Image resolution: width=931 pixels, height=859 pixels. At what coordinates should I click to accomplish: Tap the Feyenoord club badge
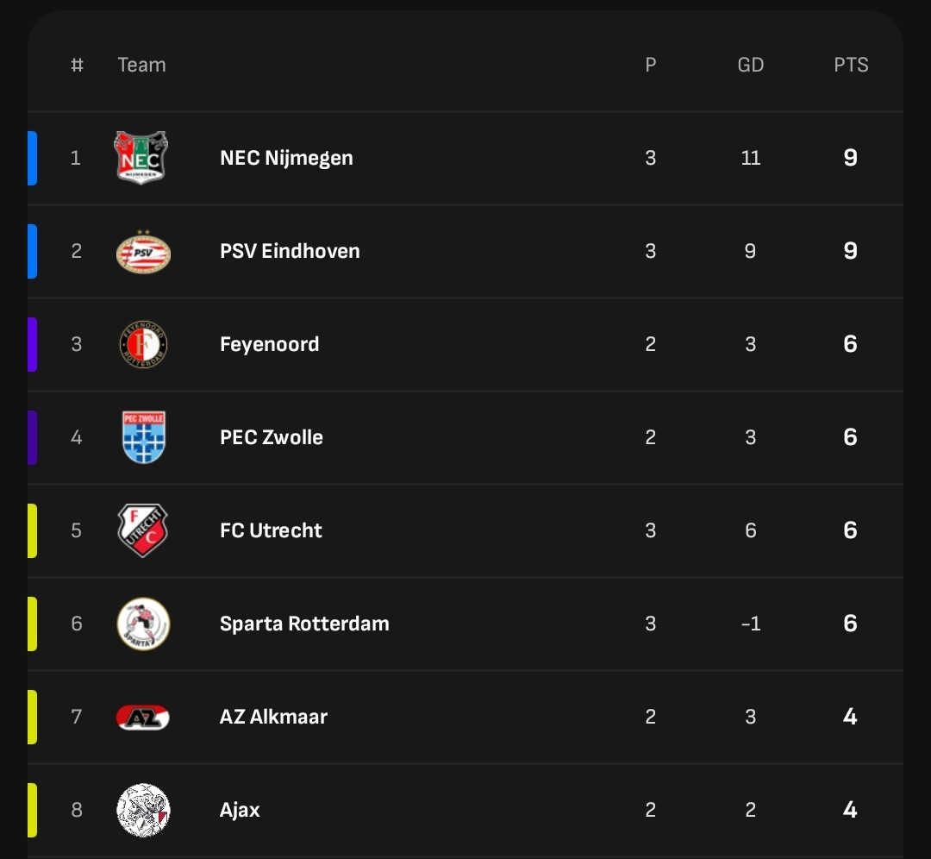(143, 344)
